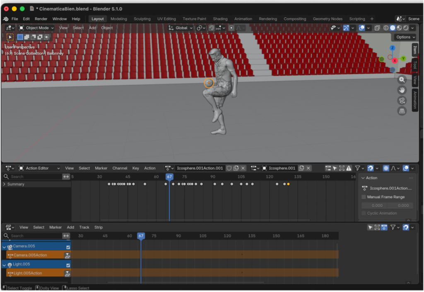Toggle X-Ray viewing mode

[x=377, y=28]
